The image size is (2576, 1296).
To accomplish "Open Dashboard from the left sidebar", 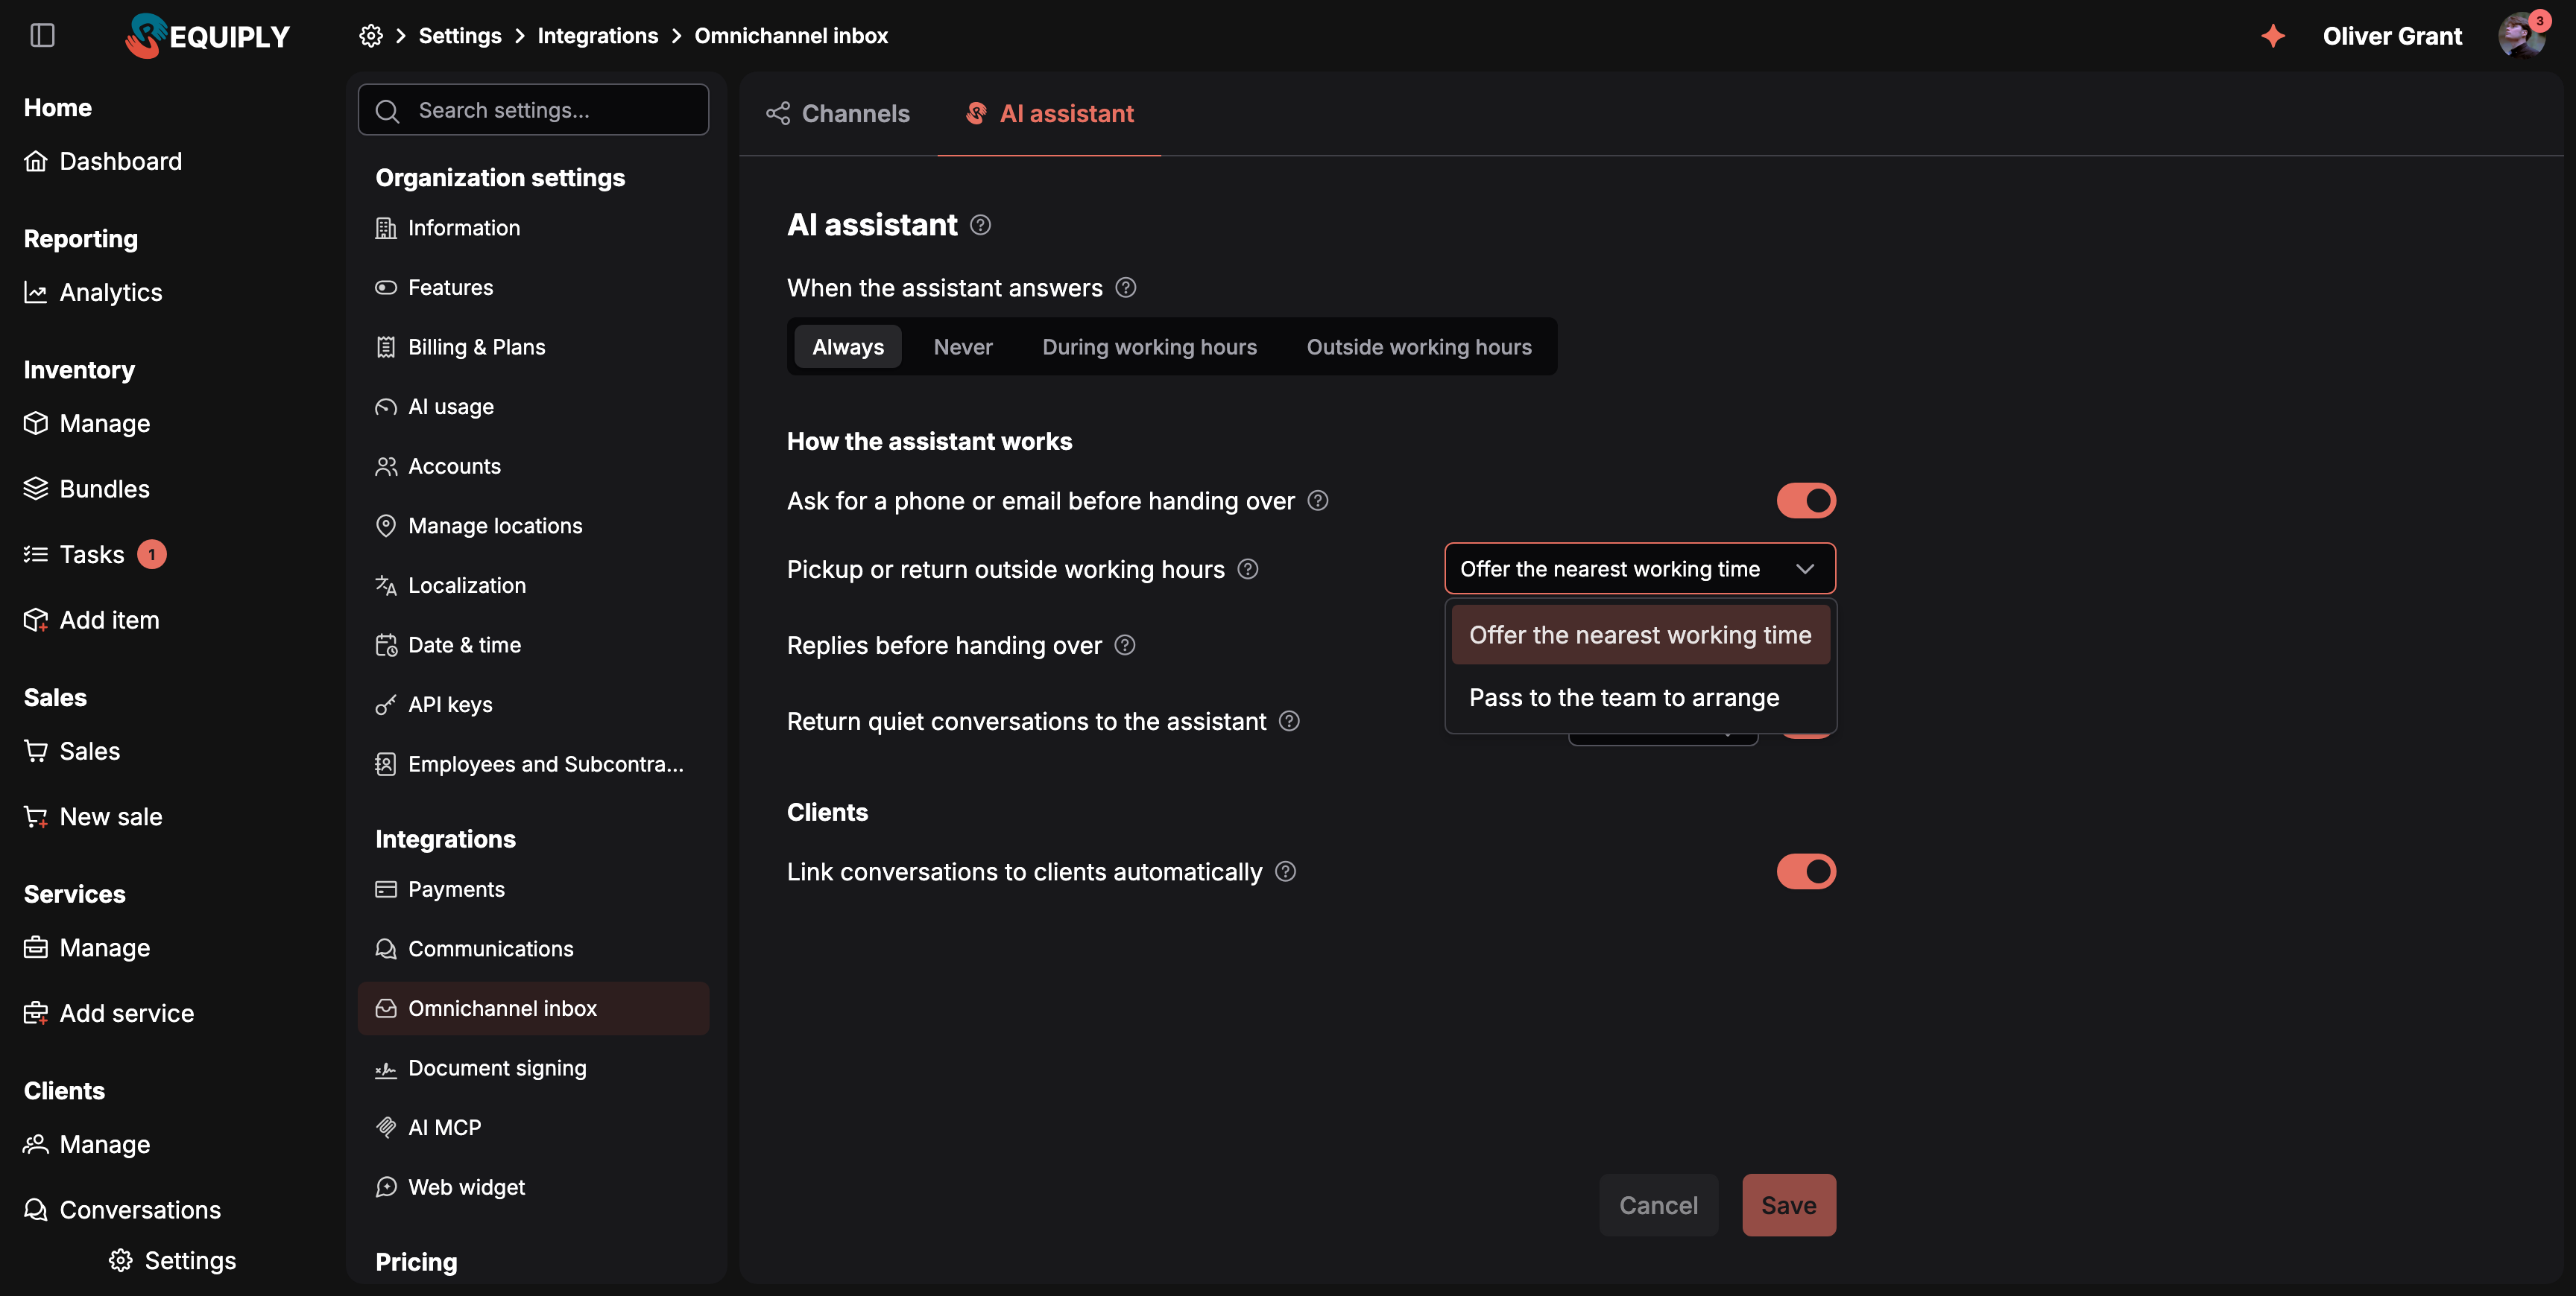I will pyautogui.click(x=103, y=161).
